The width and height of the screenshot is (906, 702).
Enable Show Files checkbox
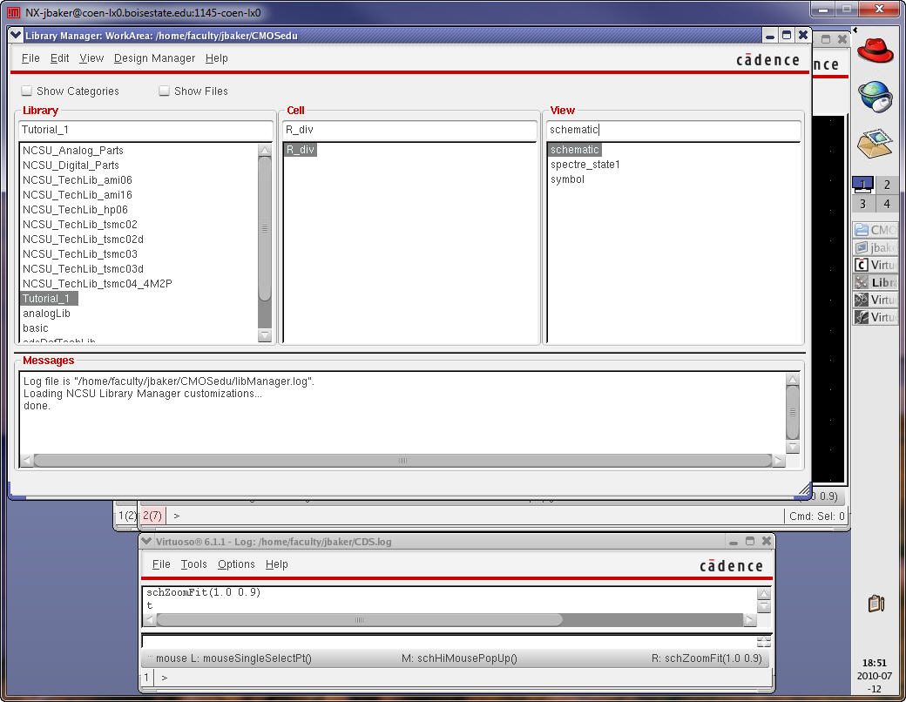tap(164, 91)
